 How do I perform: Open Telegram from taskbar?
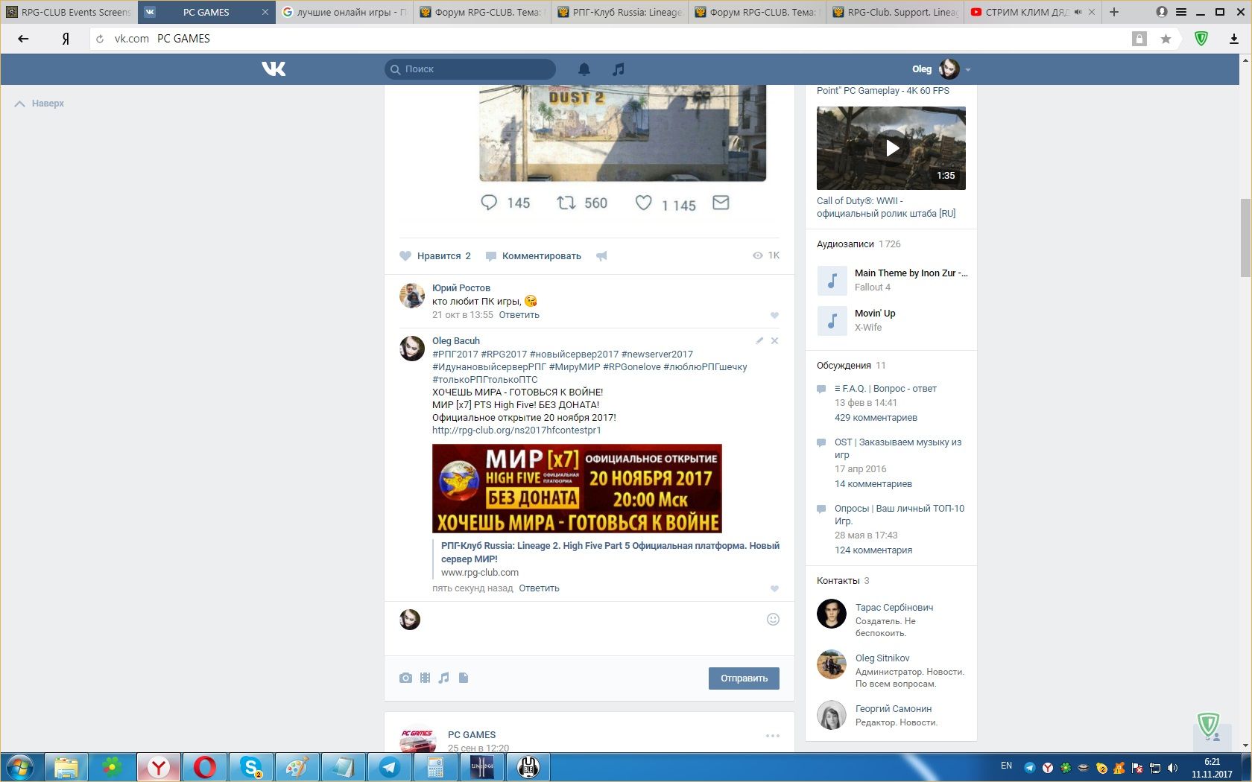pos(390,767)
